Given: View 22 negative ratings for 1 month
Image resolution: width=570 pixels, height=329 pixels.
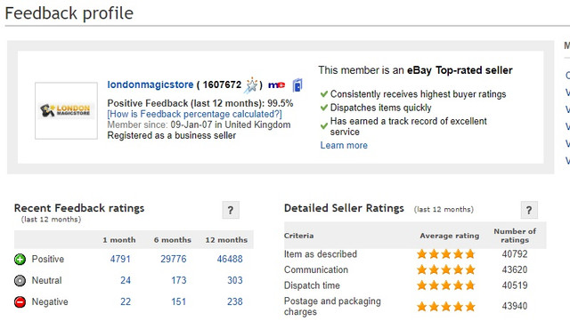Looking at the screenshot, I should click(x=126, y=301).
